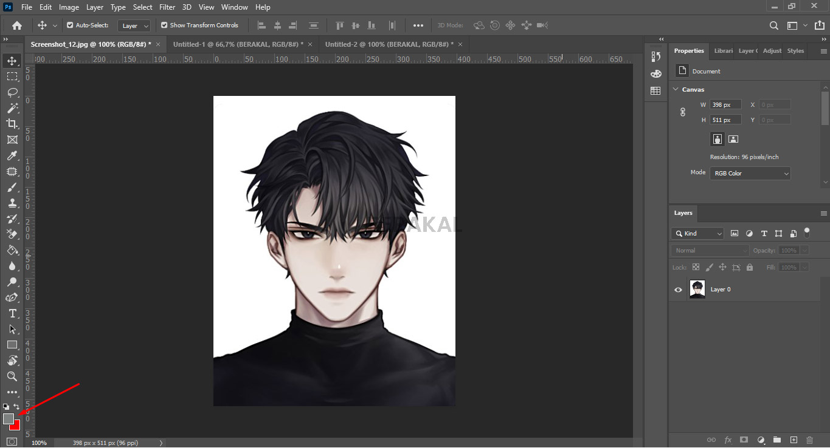830x448 pixels.
Task: Open the color Mode dropdown showing RGB Color
Action: click(x=750, y=173)
